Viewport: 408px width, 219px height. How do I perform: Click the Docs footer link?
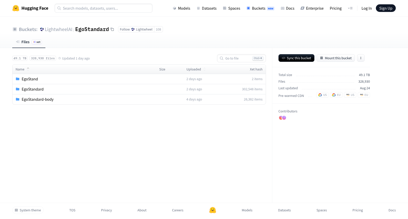(392, 210)
